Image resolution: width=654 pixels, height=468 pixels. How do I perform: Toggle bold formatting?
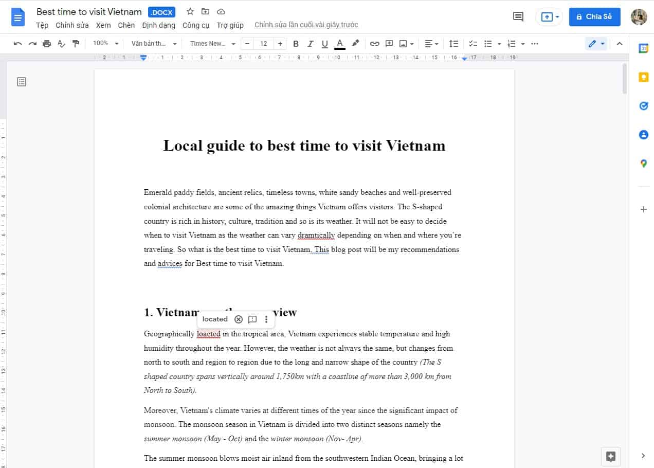point(296,44)
